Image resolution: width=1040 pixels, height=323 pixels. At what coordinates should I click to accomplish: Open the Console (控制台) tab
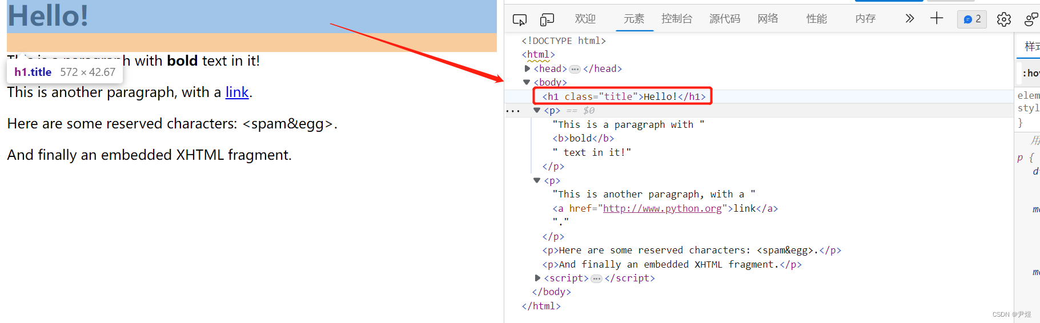coord(677,19)
